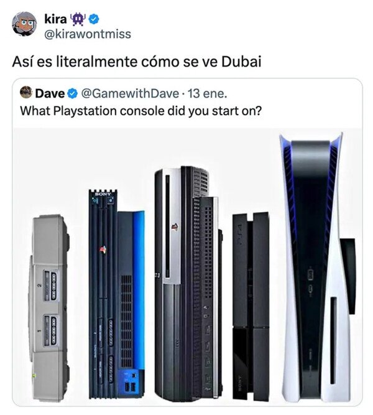
Task: Click the white PlayStation 5 console
Action: (317, 268)
